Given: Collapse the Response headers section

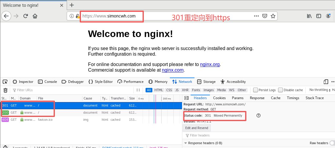Looking at the screenshot, I should [x=186, y=143].
